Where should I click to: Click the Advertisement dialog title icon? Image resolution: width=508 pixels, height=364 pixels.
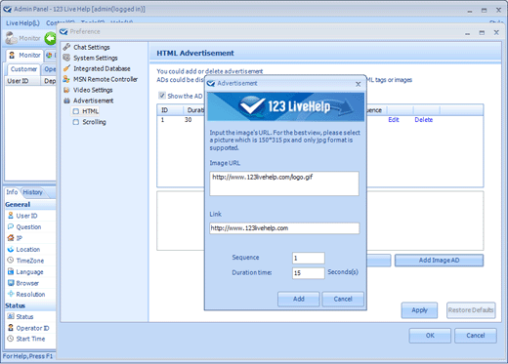click(x=211, y=83)
